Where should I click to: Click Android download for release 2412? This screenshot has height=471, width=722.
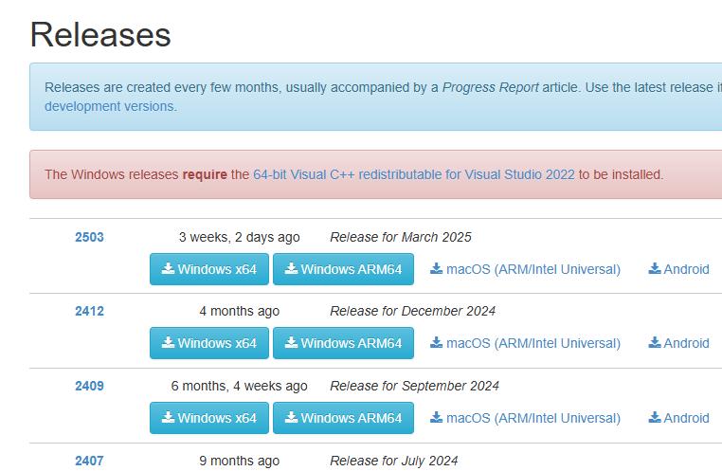pyautogui.click(x=678, y=343)
